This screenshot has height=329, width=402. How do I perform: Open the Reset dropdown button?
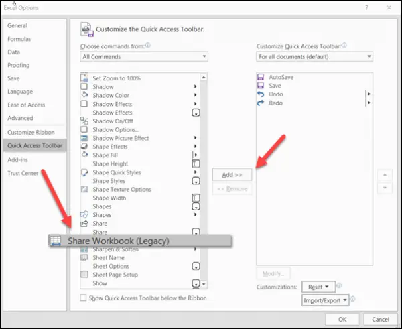(318, 287)
